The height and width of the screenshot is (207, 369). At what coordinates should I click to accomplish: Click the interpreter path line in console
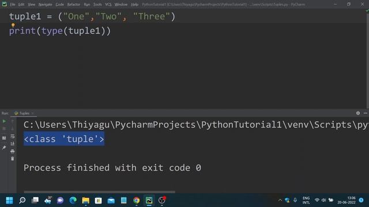coord(196,125)
